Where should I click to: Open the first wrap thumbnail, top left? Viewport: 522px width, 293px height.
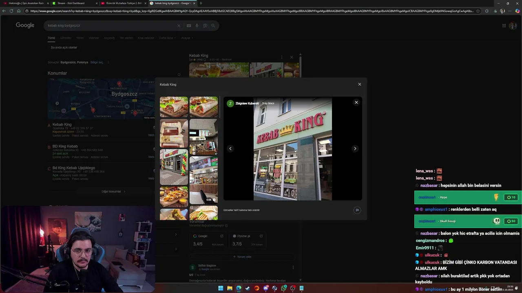(174, 107)
